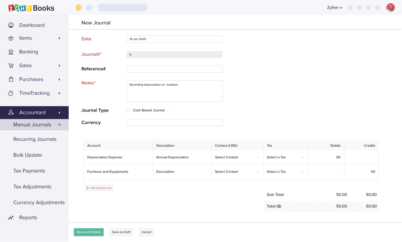Open the user profile avatar

pos(390,7)
